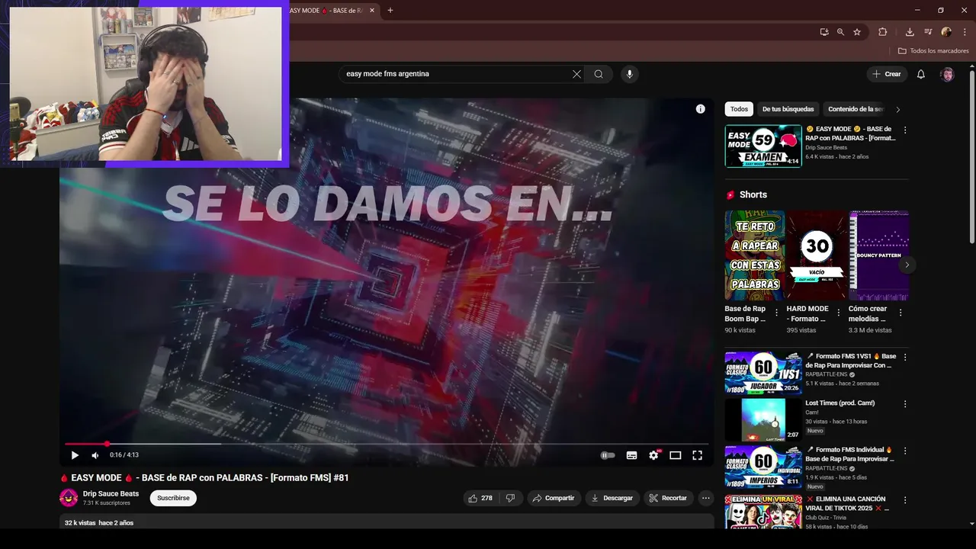
Task: Play the video
Action: coord(75,455)
